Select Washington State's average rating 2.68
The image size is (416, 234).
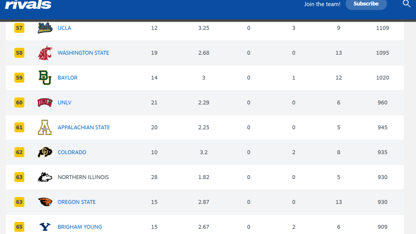coord(204,53)
